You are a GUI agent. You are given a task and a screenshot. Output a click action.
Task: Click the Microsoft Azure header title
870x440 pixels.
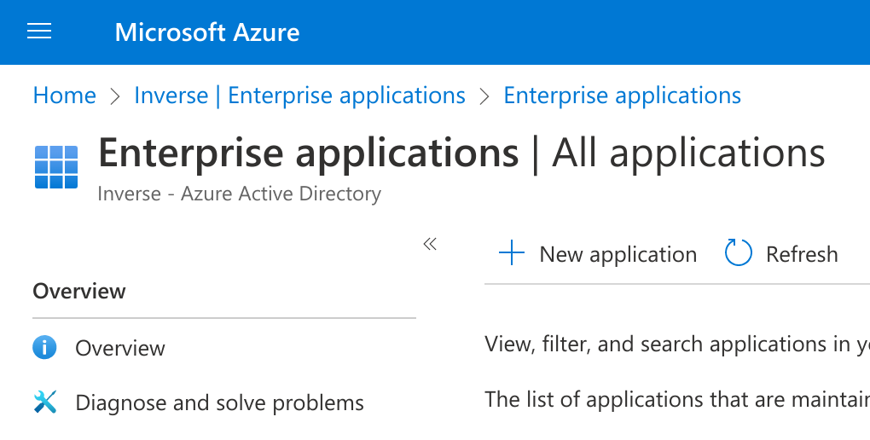coord(207,32)
